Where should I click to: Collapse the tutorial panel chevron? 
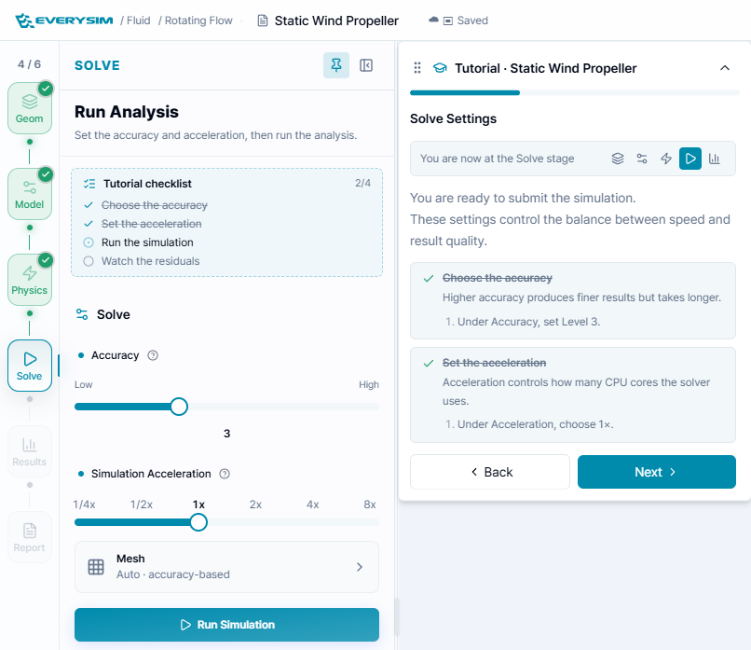click(x=725, y=68)
